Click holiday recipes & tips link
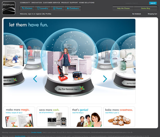This screenshot has height=137, width=160. point(14,113)
